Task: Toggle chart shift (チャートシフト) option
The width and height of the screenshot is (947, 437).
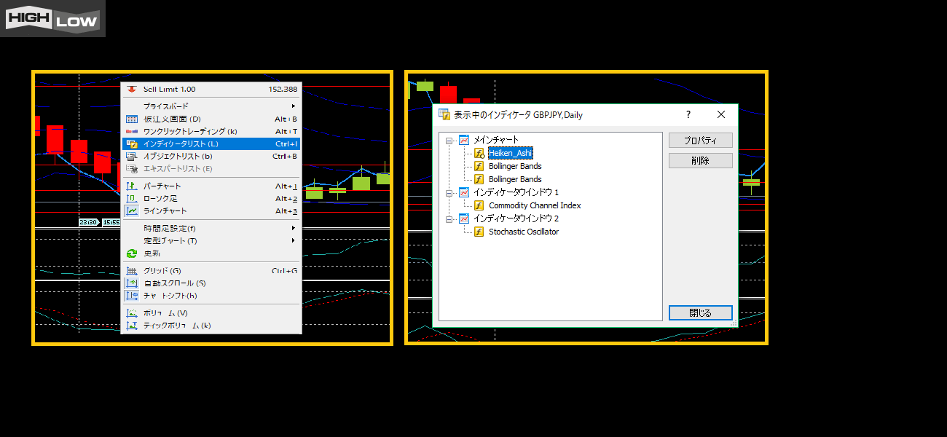Action: click(x=169, y=296)
